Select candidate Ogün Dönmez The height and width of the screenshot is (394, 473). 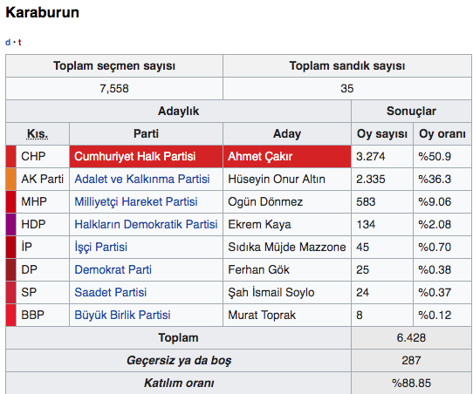click(265, 201)
